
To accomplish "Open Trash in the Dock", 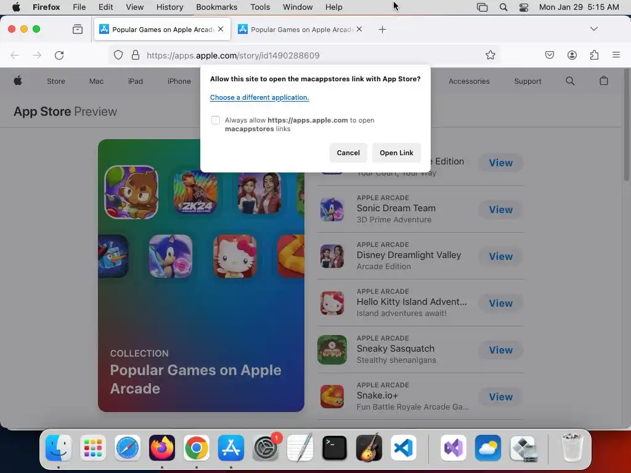I will (572, 447).
